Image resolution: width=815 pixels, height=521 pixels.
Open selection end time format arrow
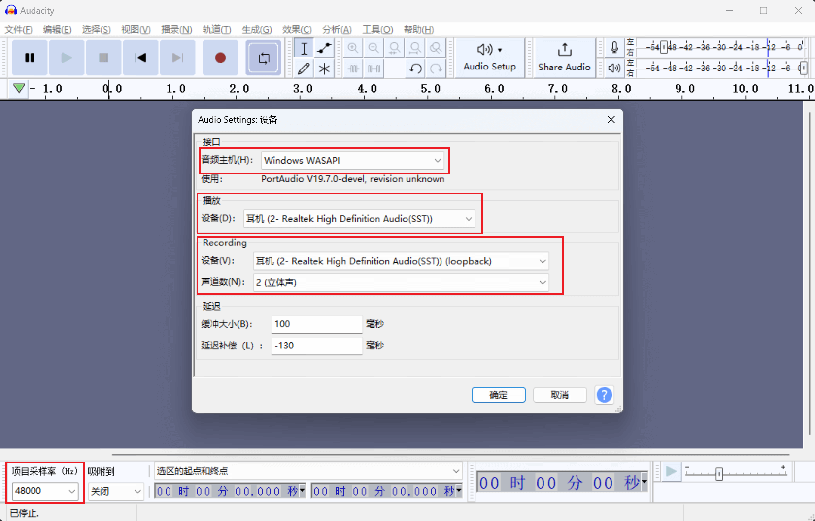tap(459, 490)
